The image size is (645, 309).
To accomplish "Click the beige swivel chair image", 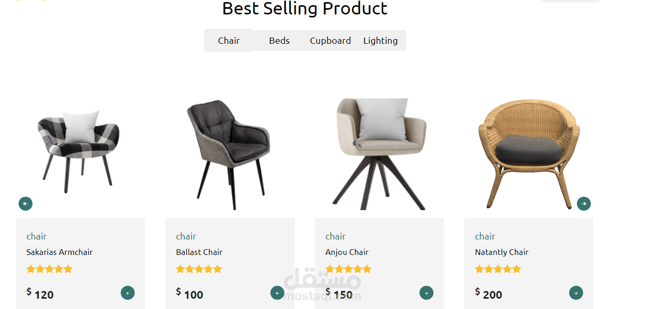I will pos(380,152).
